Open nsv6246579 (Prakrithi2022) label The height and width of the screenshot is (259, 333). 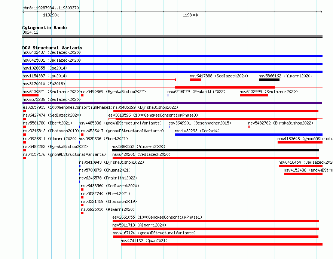[196, 92]
